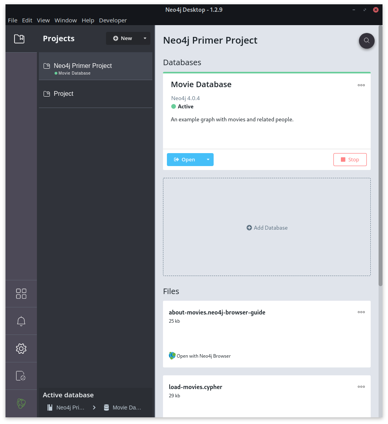Expand the dropdown arrow next to Open
The height and width of the screenshot is (424, 388).
click(x=208, y=160)
